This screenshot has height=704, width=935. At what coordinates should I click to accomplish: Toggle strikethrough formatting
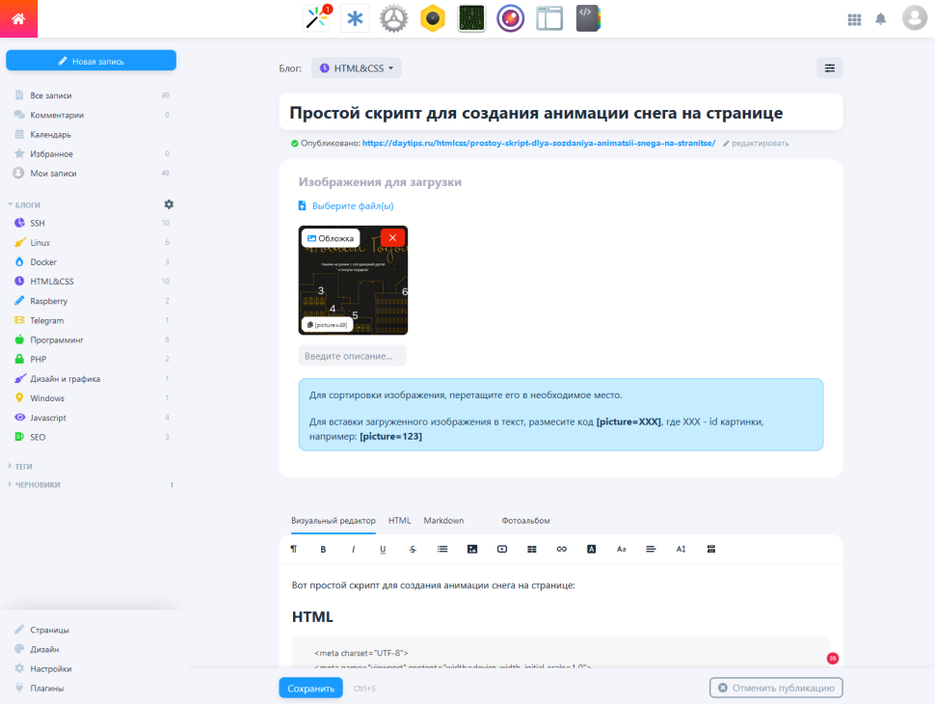(413, 549)
